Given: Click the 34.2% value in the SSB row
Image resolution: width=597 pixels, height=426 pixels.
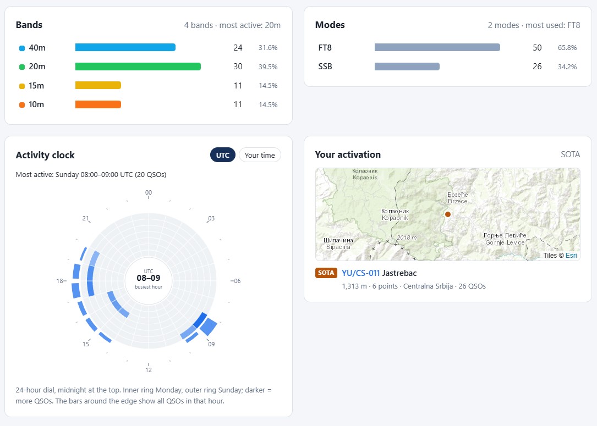Looking at the screenshot, I should pyautogui.click(x=567, y=67).
